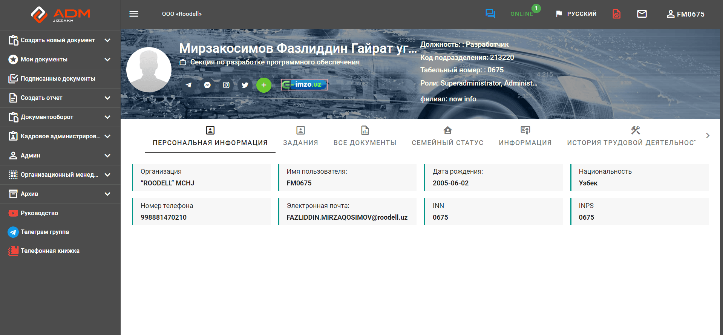
Task: Open the РУССКИЙ language dropdown
Action: (576, 14)
